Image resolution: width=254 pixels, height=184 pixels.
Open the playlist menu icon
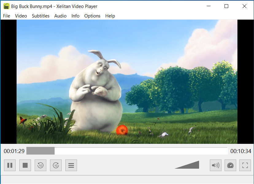click(x=71, y=165)
